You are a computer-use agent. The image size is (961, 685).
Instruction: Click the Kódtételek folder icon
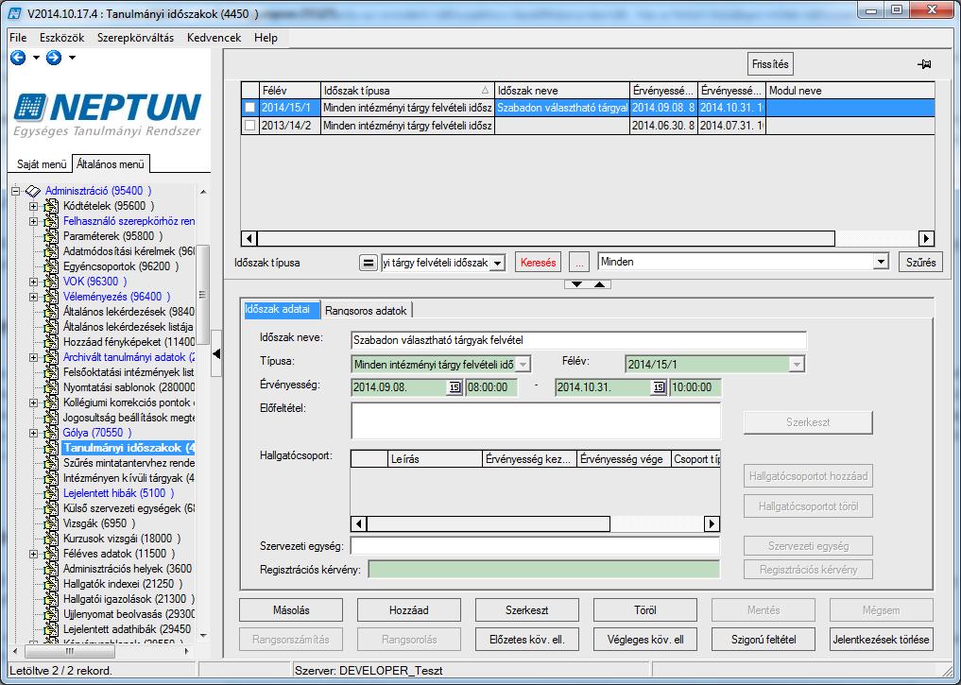pyautogui.click(x=51, y=207)
